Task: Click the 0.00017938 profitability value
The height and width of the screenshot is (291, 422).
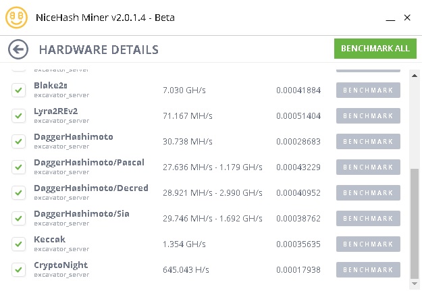Action: (x=298, y=270)
